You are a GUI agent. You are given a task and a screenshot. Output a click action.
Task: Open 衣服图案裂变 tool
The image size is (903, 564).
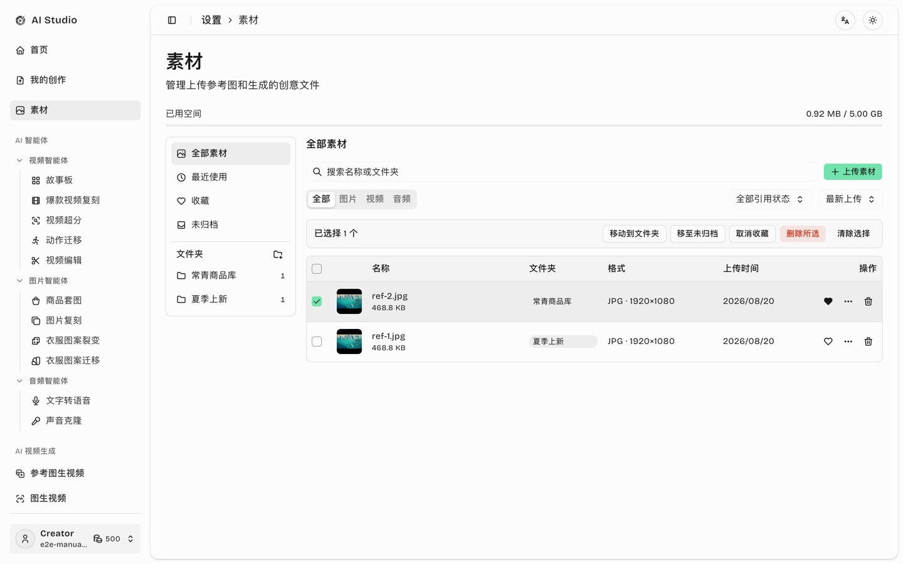point(83,341)
